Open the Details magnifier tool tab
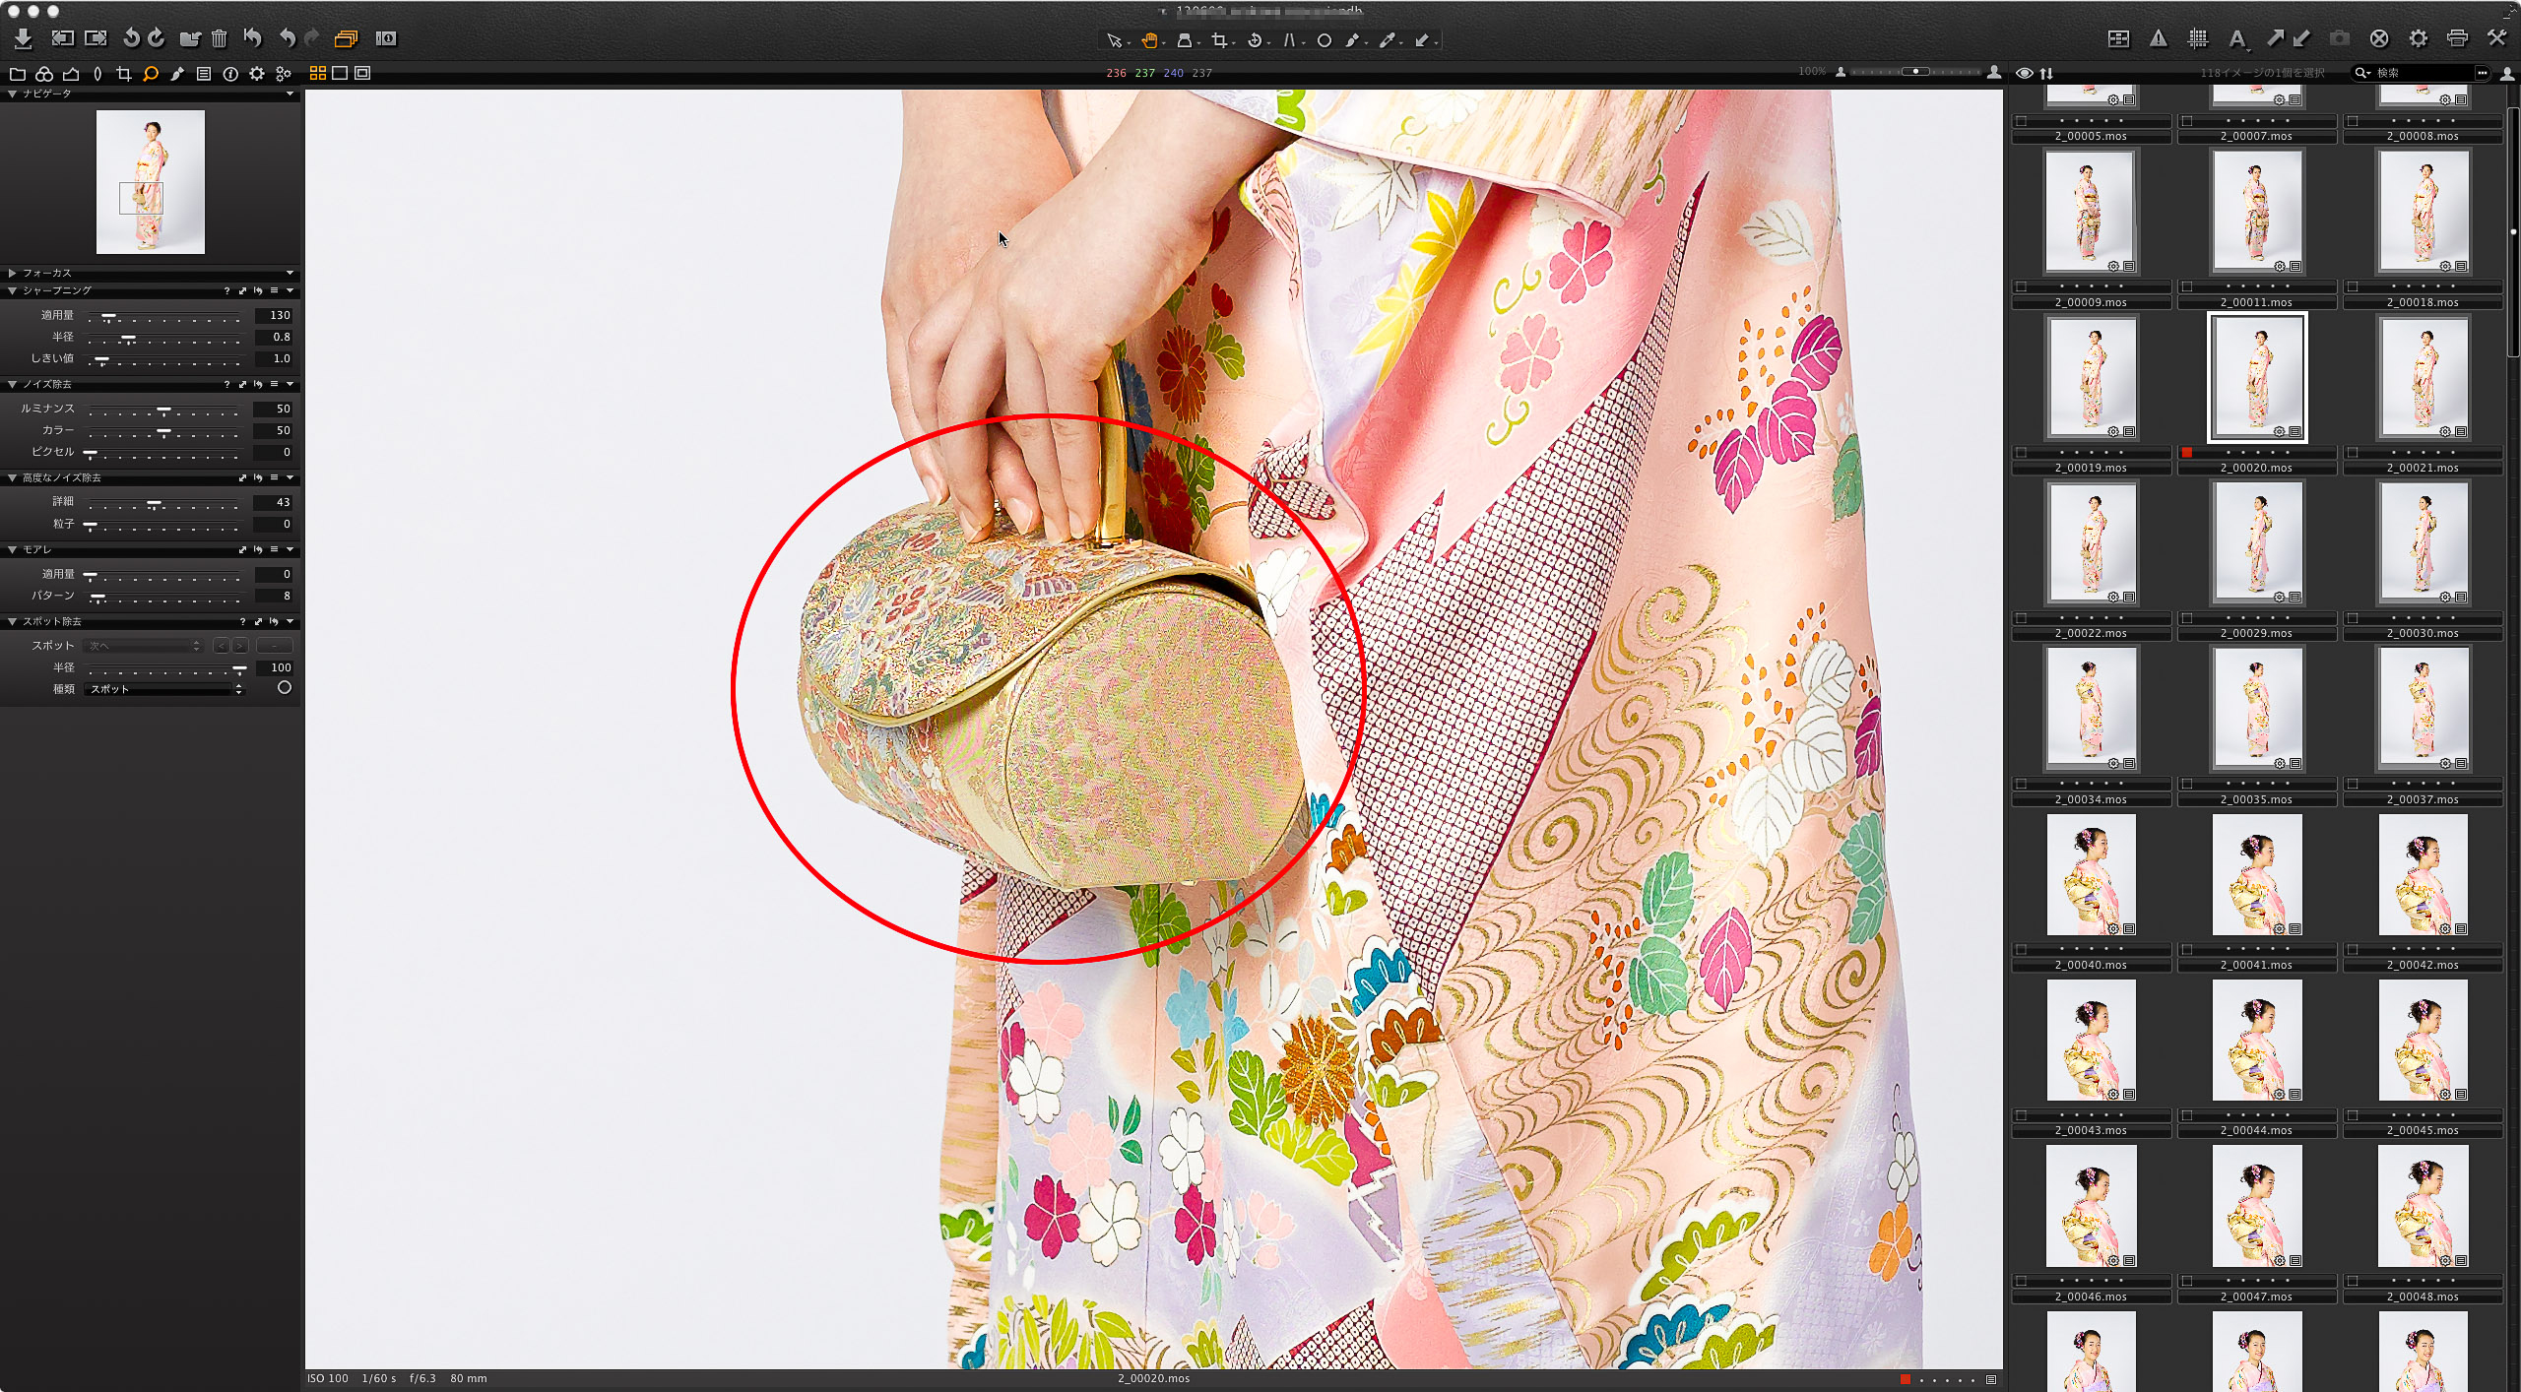This screenshot has width=2521, height=1392. [x=150, y=74]
